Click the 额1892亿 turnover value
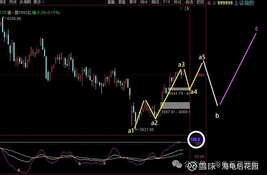 23,13
